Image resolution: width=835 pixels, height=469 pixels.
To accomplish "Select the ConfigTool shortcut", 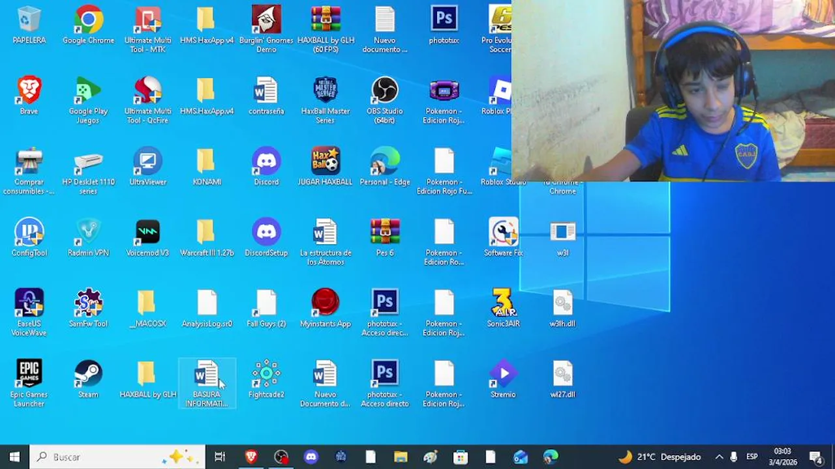I will point(29,238).
